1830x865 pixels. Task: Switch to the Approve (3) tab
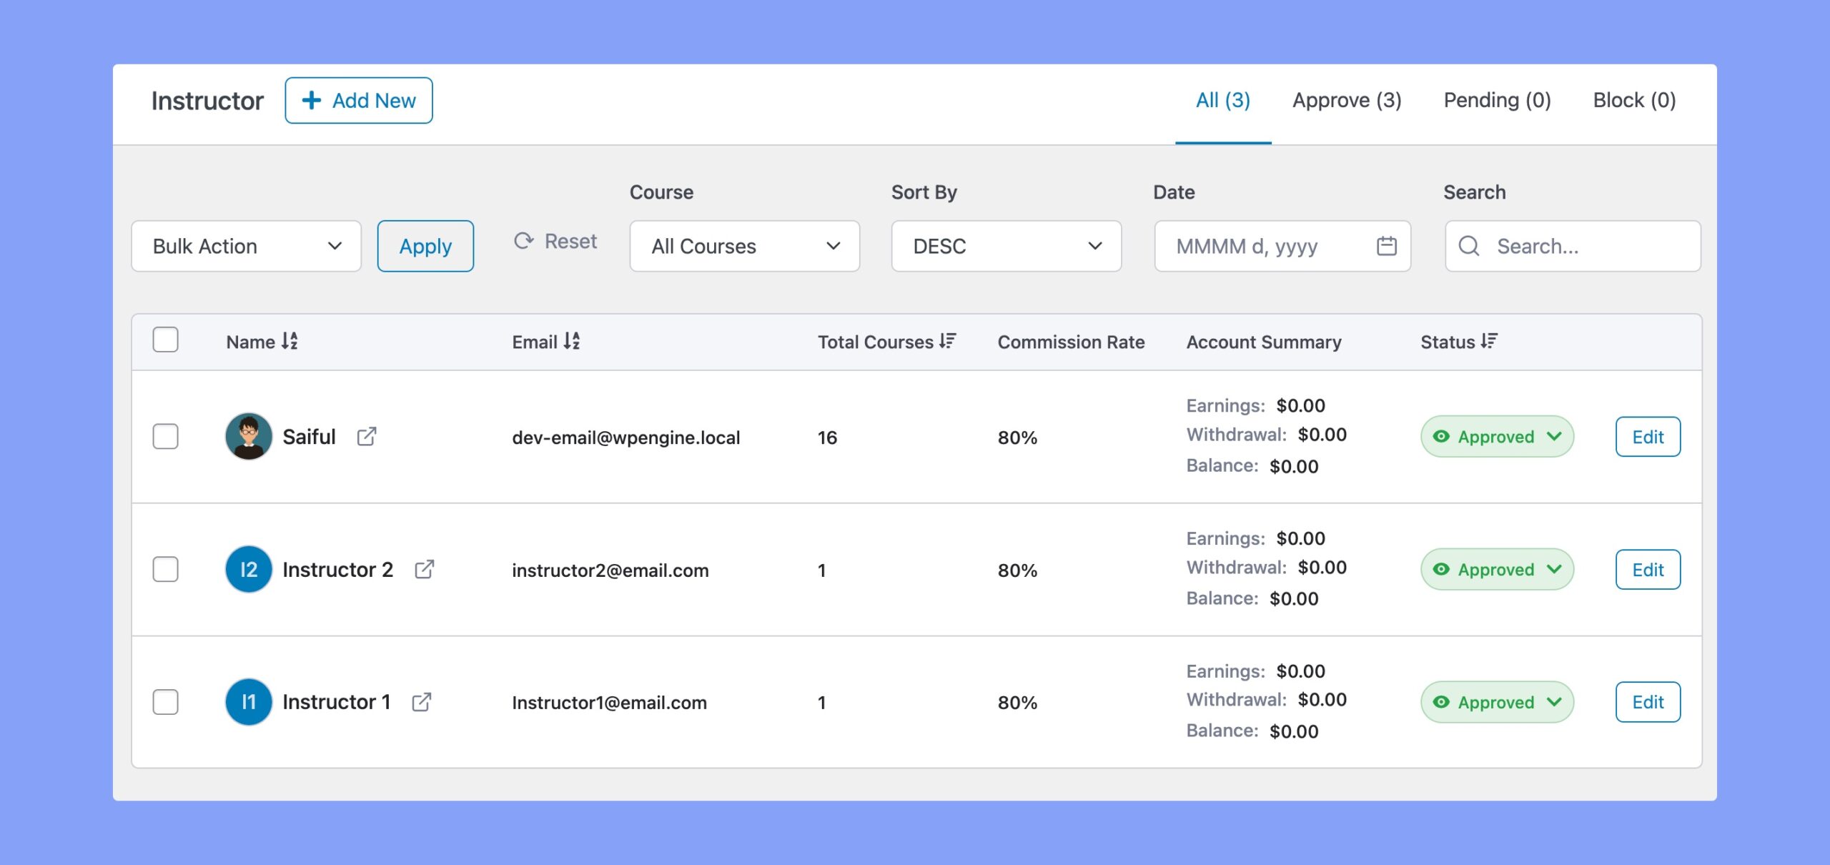tap(1347, 99)
